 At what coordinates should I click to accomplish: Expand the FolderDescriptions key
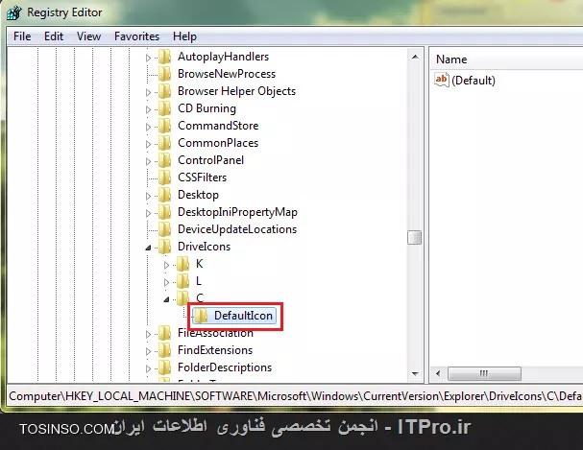click(148, 368)
